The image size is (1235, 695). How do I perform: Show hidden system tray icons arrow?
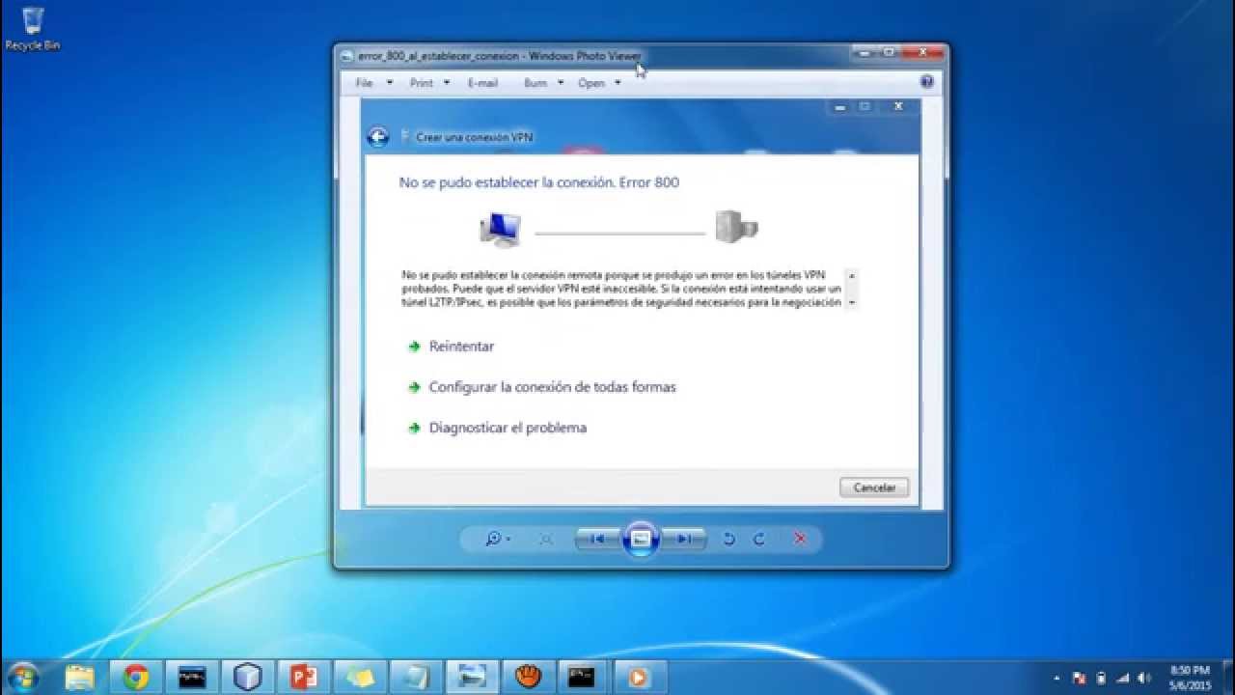[1057, 678]
